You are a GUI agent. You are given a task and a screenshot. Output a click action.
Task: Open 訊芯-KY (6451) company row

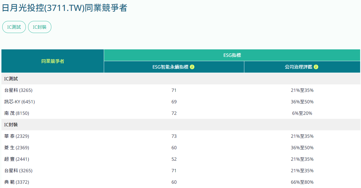(x=19, y=102)
